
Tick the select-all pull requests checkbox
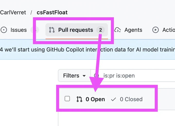pyautogui.click(x=67, y=99)
